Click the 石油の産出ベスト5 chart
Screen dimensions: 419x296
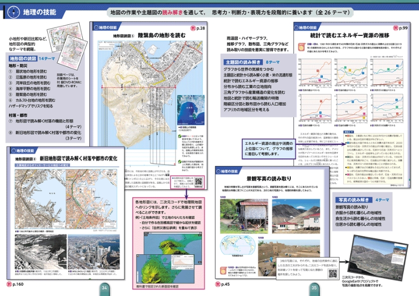click(x=351, y=73)
